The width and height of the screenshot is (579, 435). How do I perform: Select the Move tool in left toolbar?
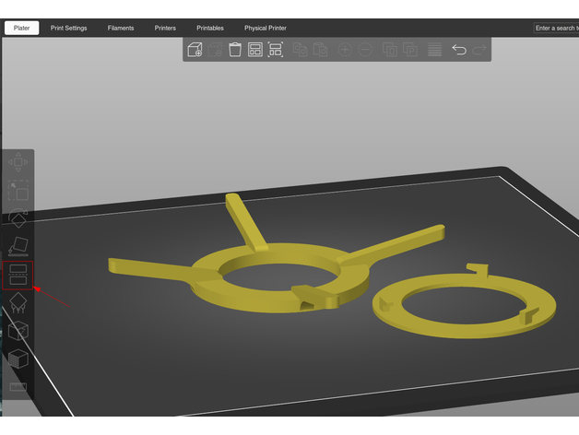18,162
